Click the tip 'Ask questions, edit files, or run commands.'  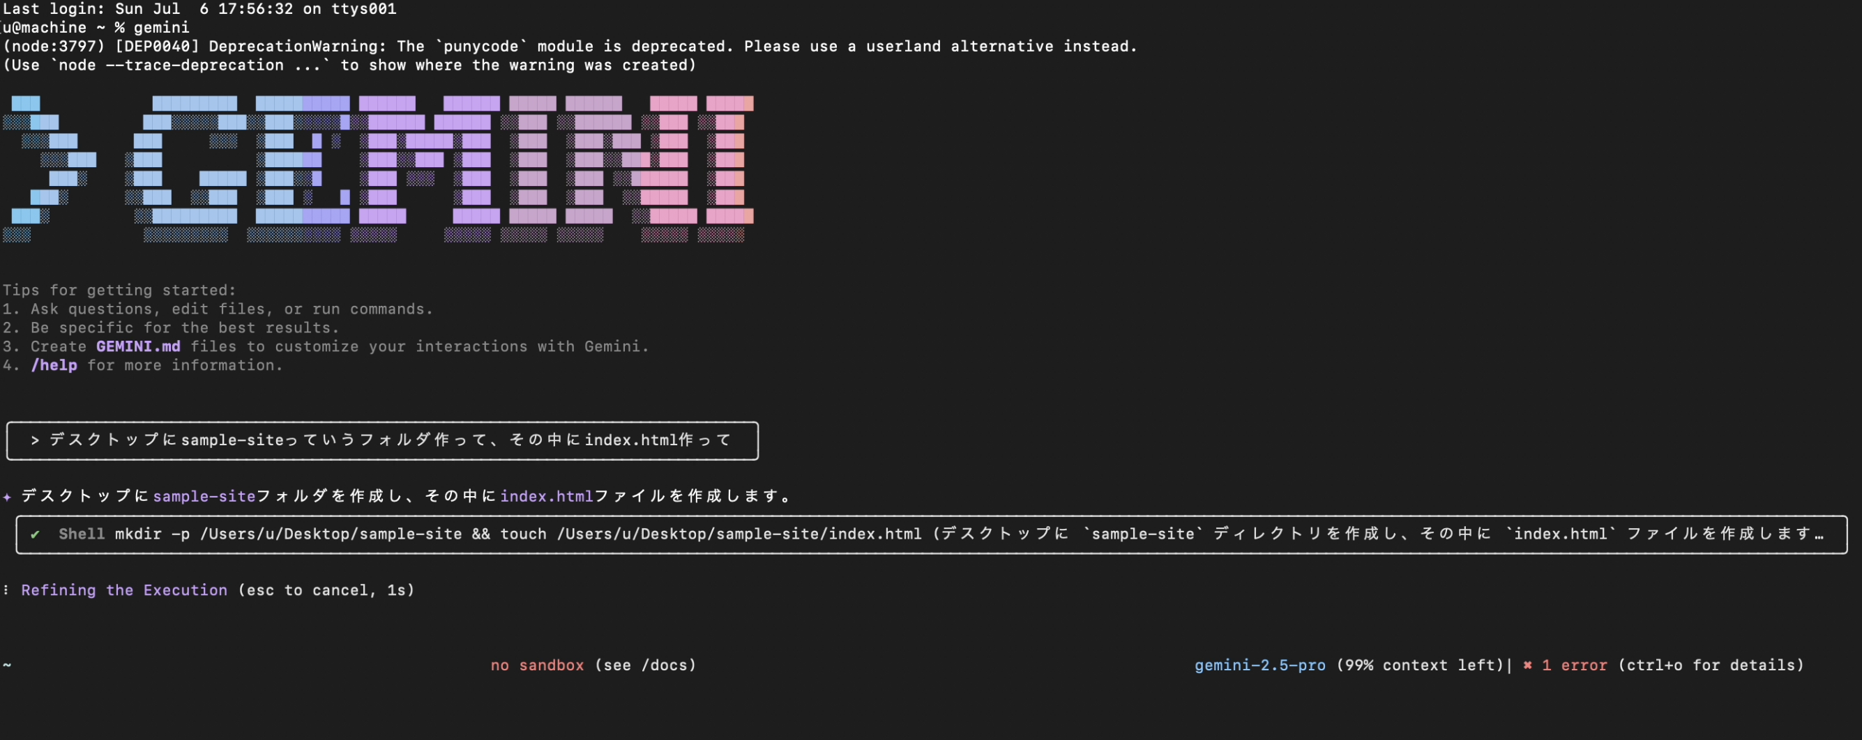(x=232, y=309)
